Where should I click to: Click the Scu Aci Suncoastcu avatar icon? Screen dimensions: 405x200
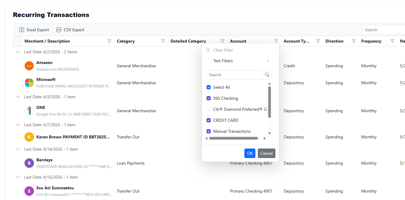[29, 191]
